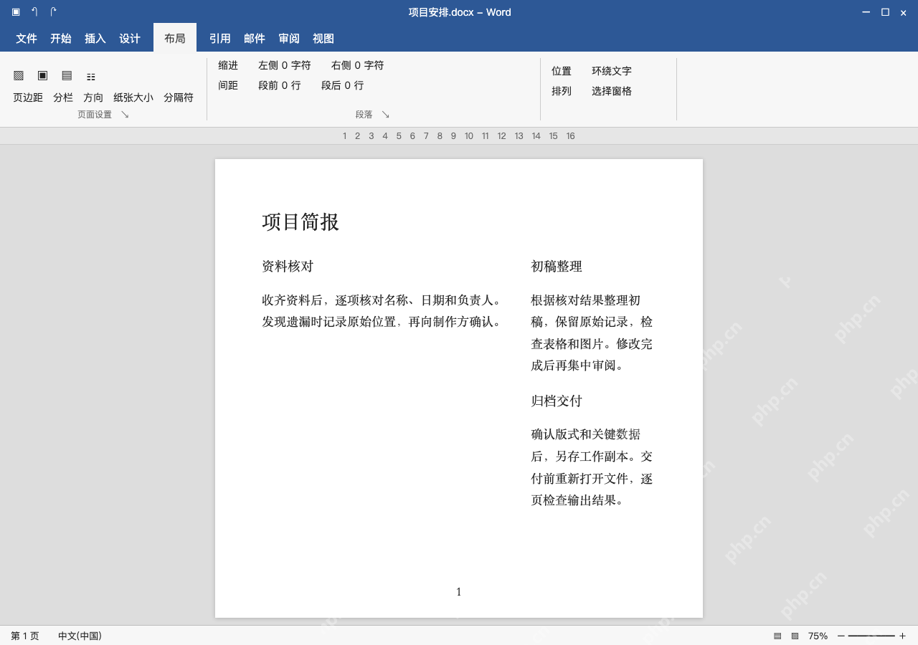
Task: Switch to the 插入 tab
Action: (x=95, y=39)
